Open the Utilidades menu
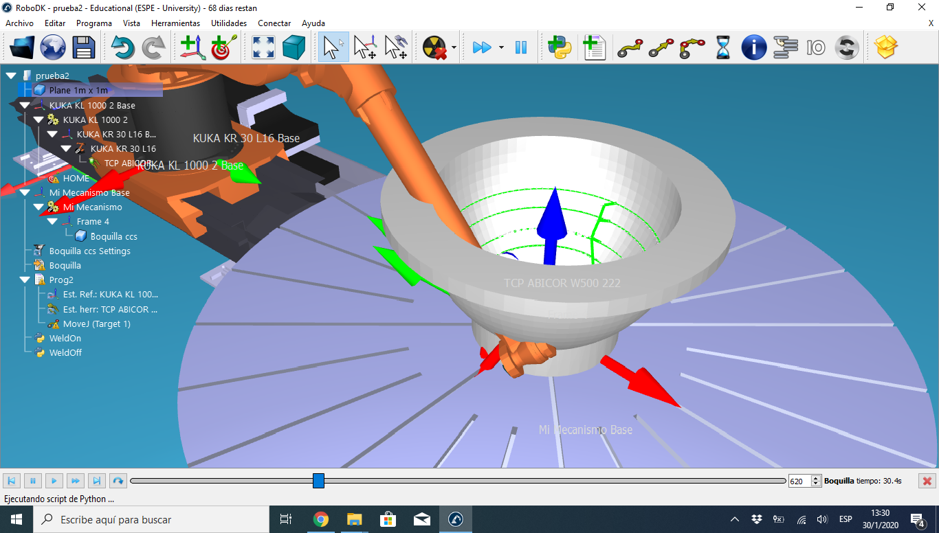The image size is (939, 533). [x=229, y=23]
